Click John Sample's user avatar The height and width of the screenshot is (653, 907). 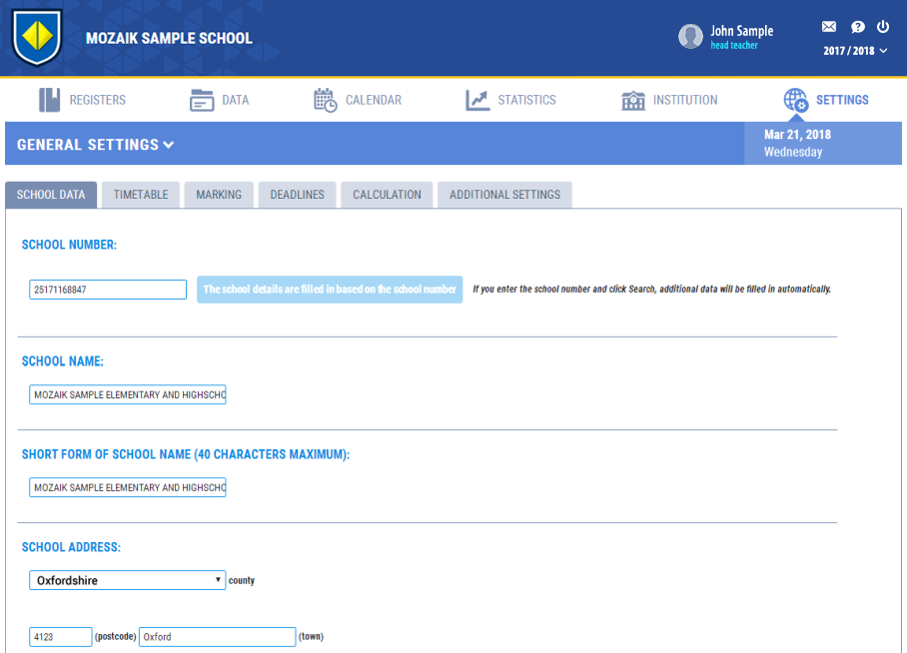click(690, 37)
